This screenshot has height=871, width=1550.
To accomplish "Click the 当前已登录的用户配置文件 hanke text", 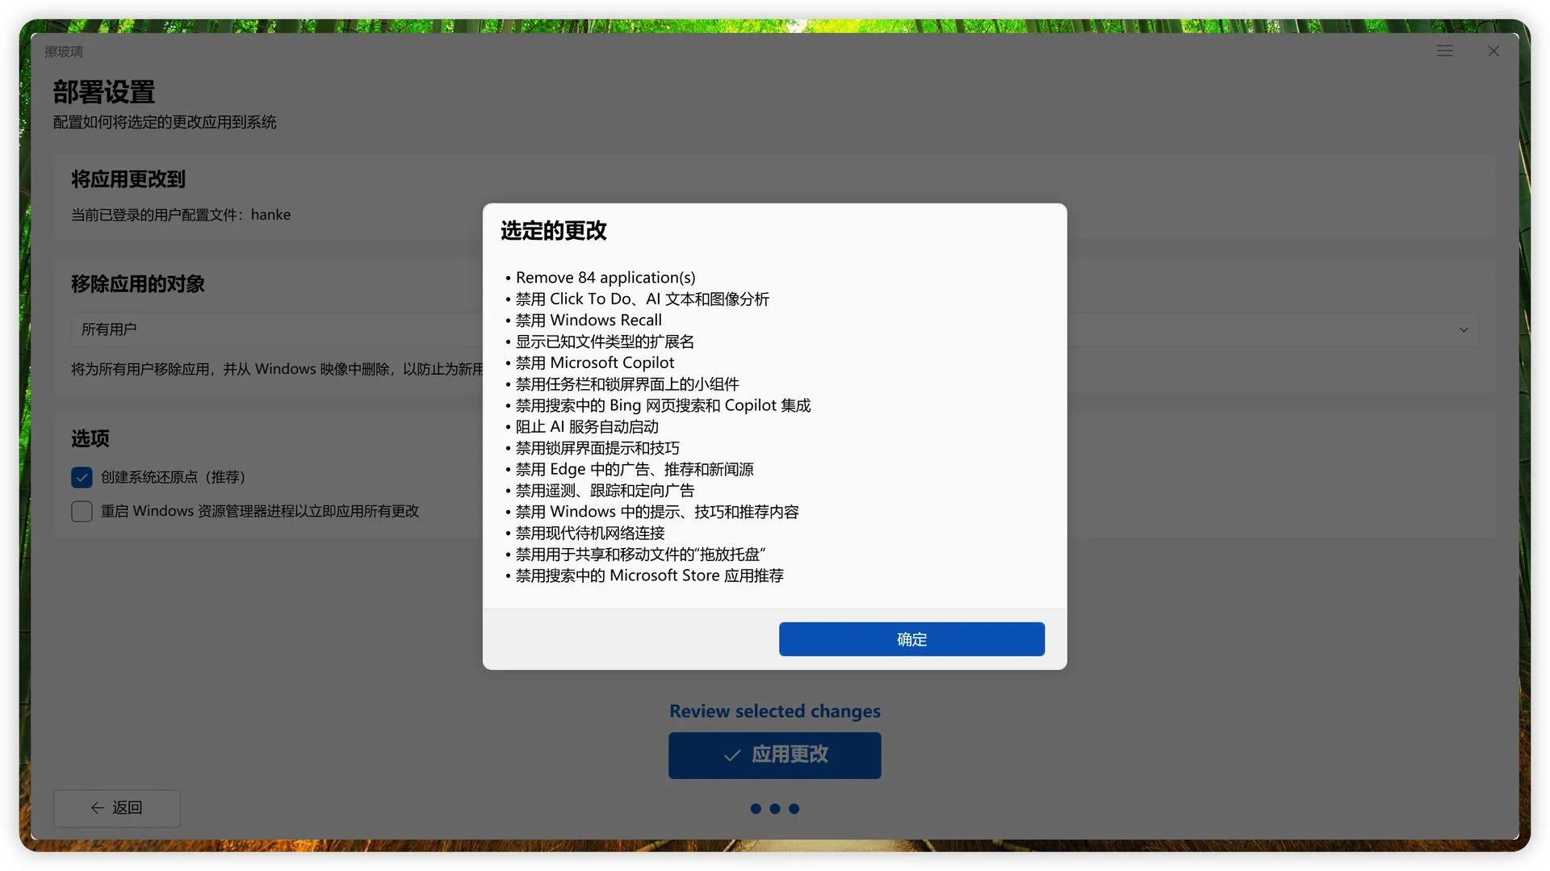I will (x=181, y=215).
